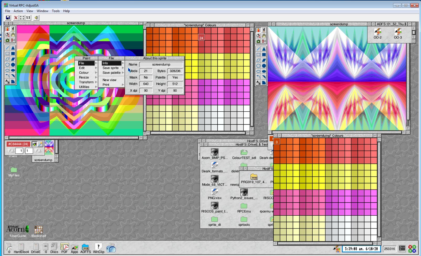Open the MyFiles folder on desktop
421x256 pixels.
point(14,172)
